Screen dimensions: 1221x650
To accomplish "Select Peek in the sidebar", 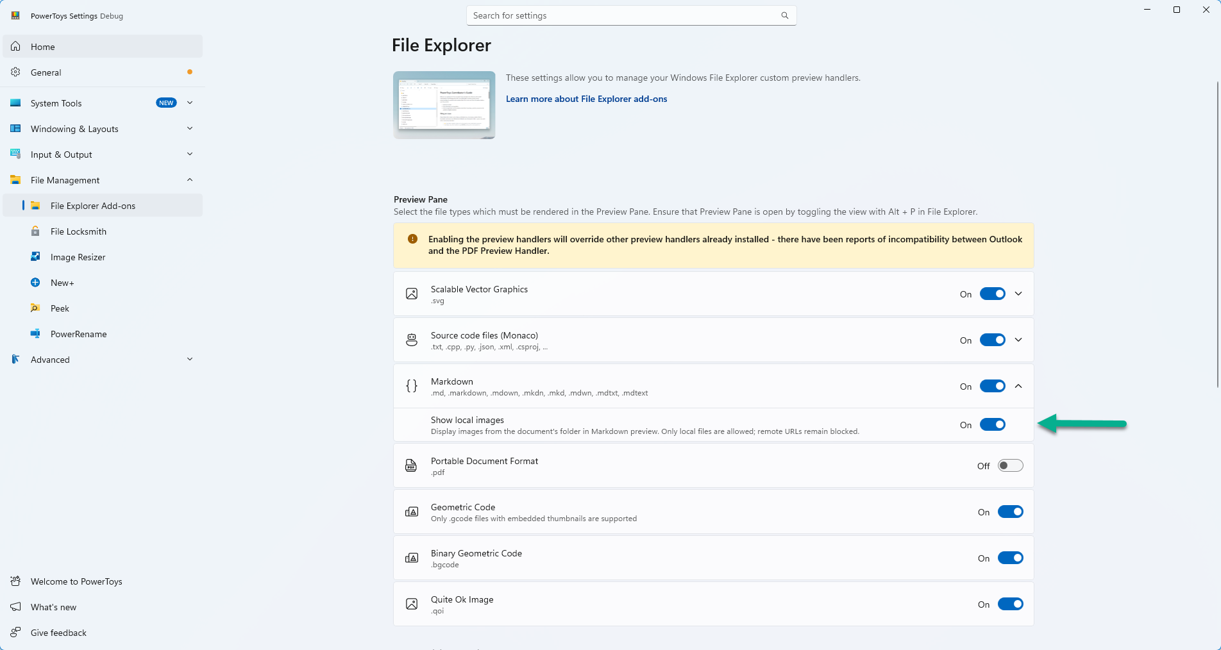I will tap(103, 308).
